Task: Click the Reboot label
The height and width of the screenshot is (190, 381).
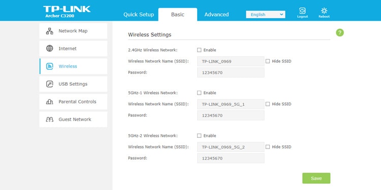Action: pyautogui.click(x=324, y=17)
